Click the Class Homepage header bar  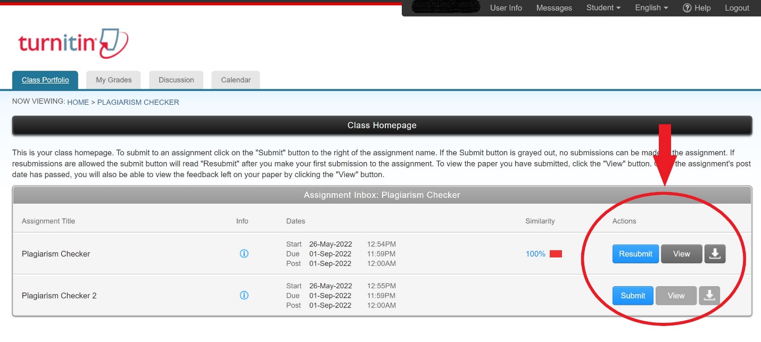(x=382, y=126)
